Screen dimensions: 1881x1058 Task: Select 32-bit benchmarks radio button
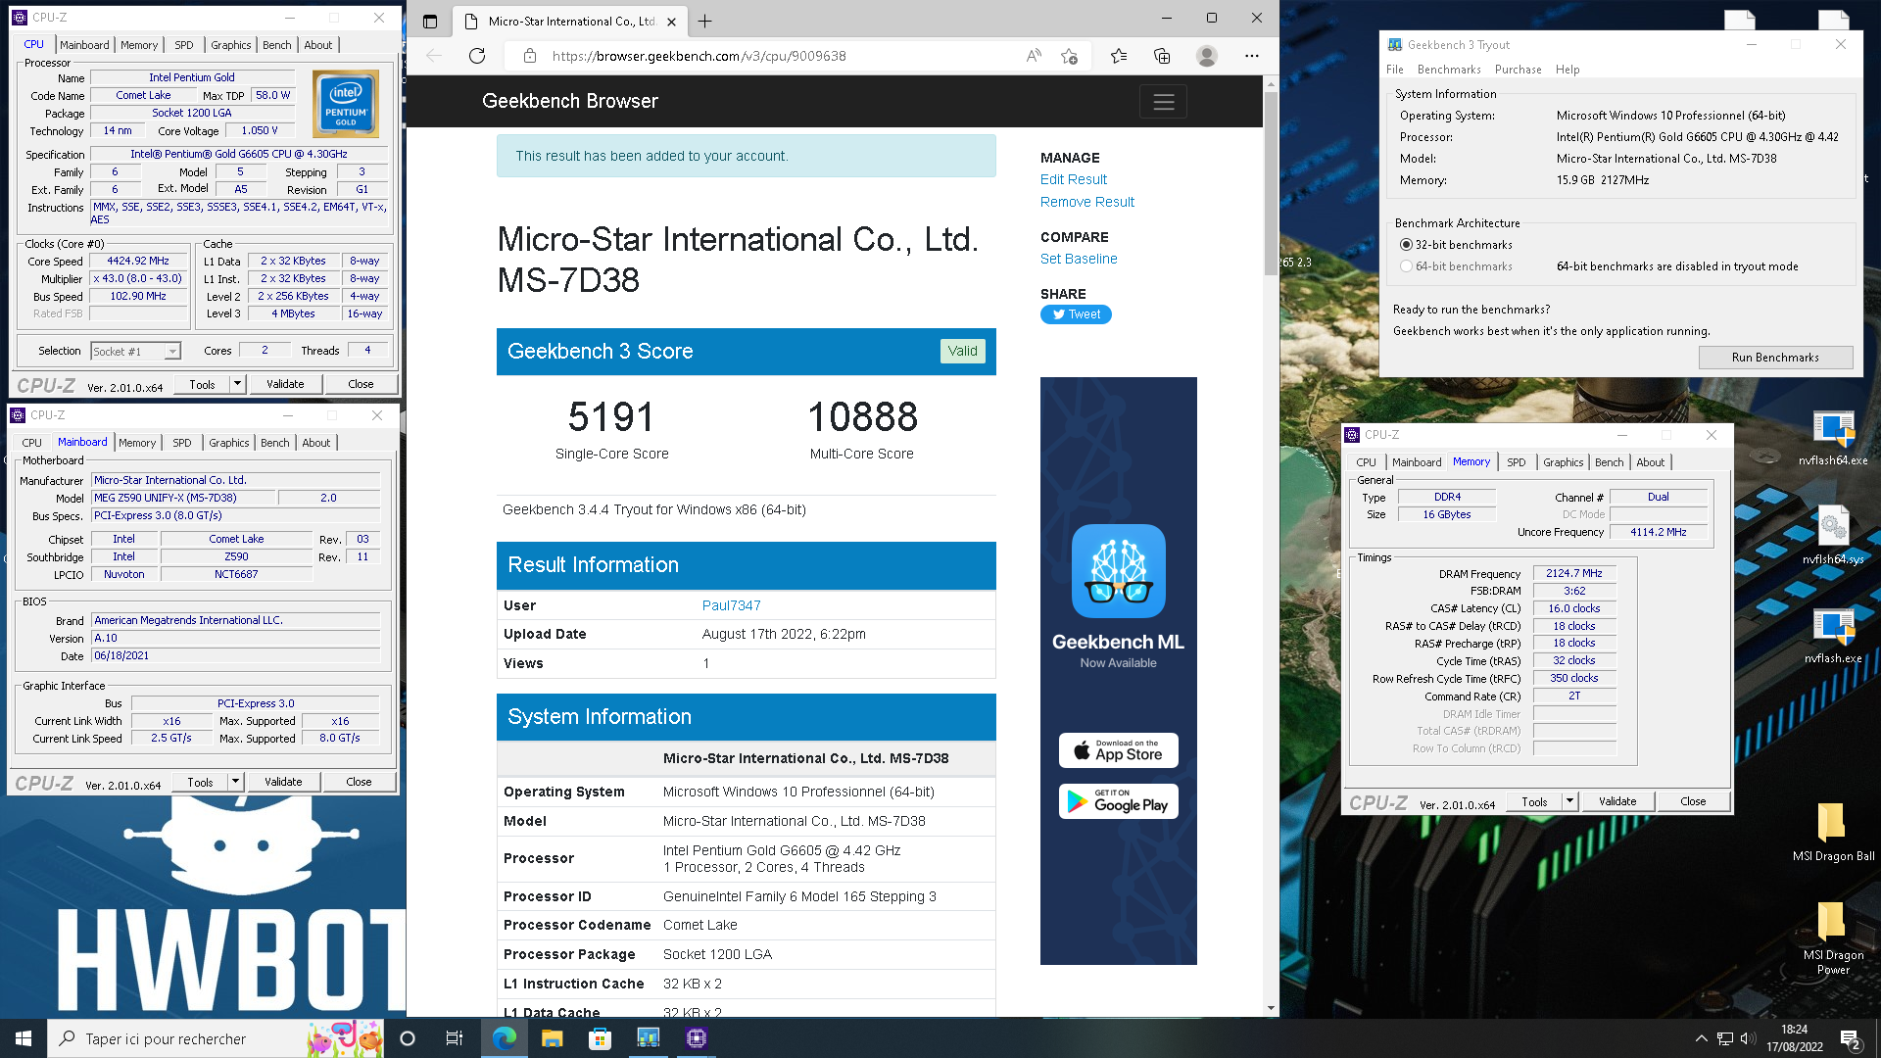1406,245
